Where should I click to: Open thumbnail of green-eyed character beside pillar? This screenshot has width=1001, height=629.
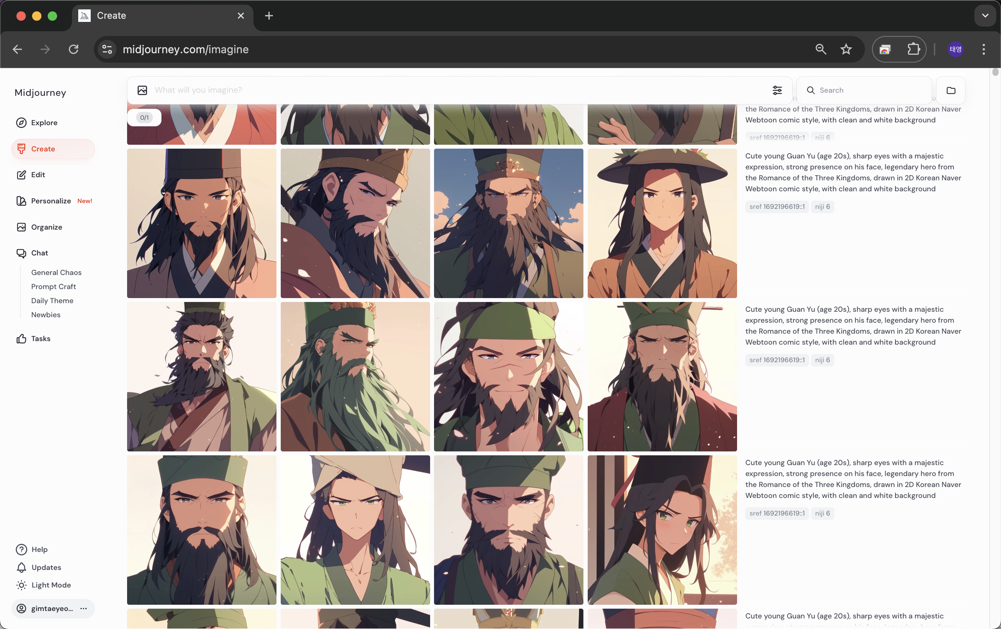point(662,530)
